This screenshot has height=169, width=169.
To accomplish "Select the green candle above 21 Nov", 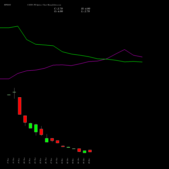I will 30,126.
